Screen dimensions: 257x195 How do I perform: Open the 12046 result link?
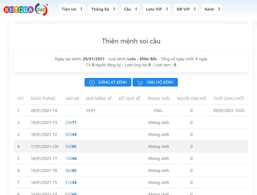click(71, 158)
